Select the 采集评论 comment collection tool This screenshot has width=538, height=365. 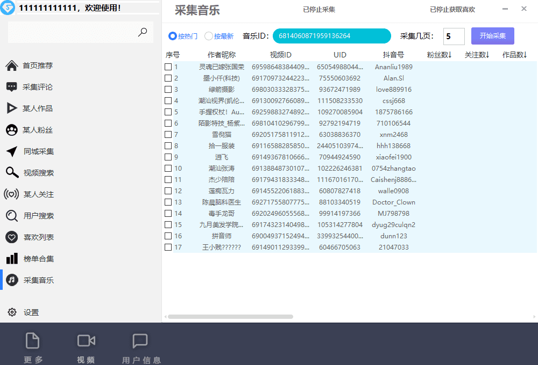click(33, 86)
